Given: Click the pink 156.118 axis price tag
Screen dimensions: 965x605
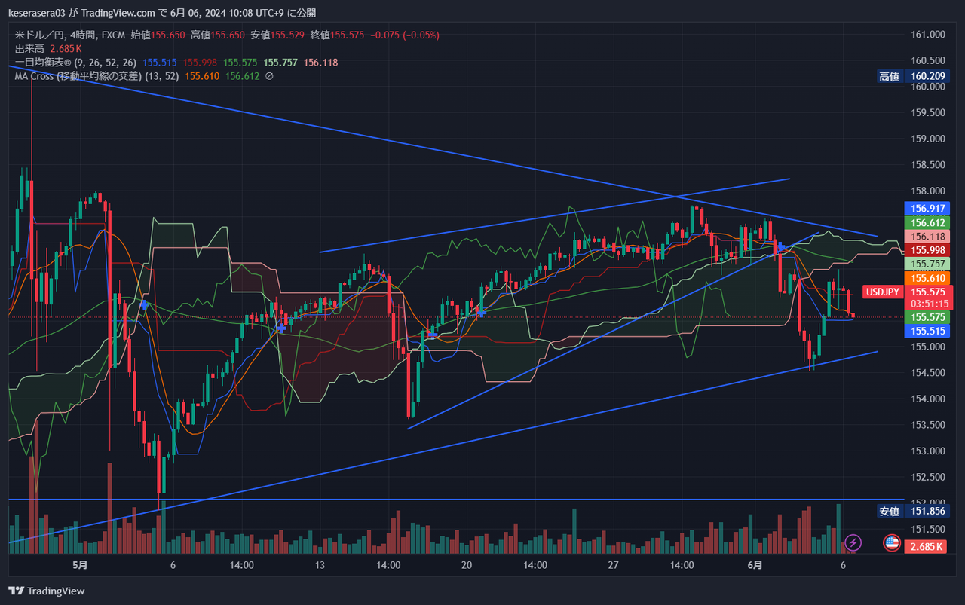Looking at the screenshot, I should click(x=927, y=237).
